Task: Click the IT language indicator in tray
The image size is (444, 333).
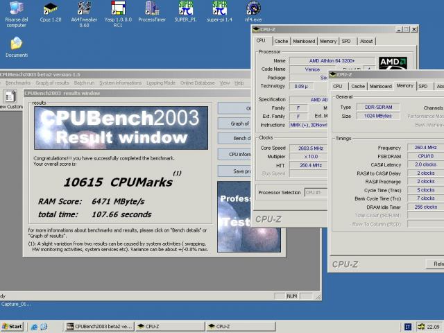Action: (x=408, y=327)
